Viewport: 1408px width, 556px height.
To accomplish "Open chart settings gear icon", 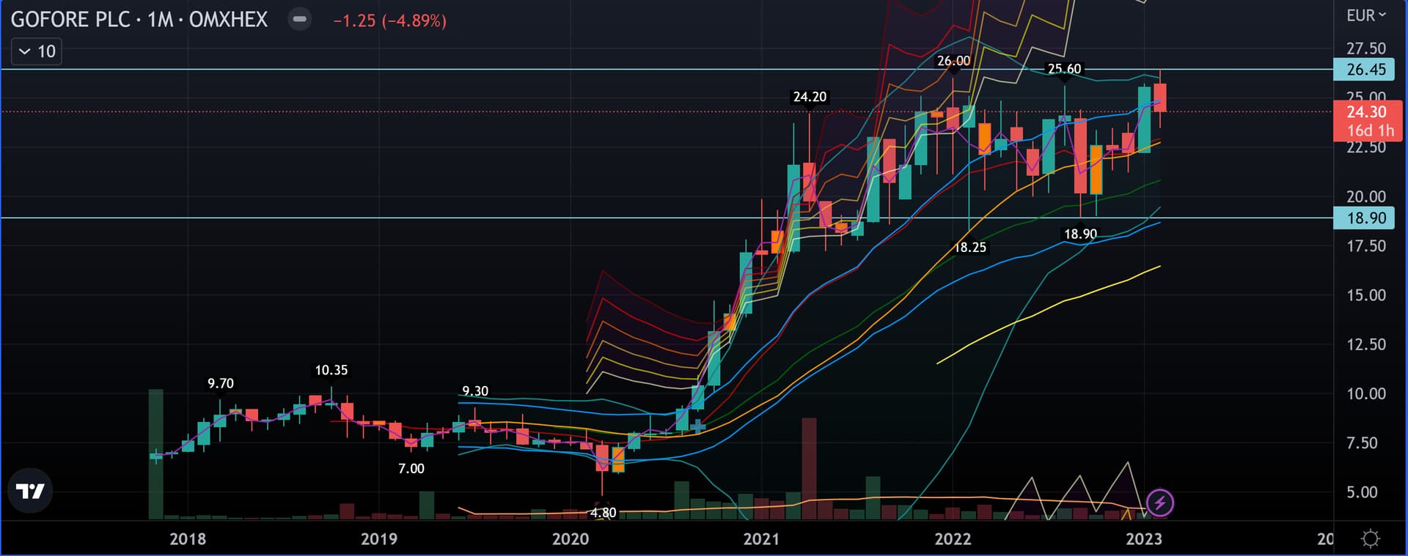I will [1370, 539].
